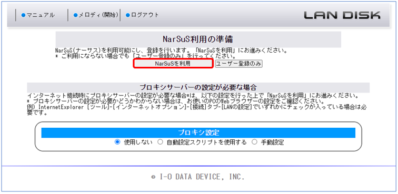Click the プロキシサーバーの設定が必要な場合 section heading

pyautogui.click(x=198, y=88)
